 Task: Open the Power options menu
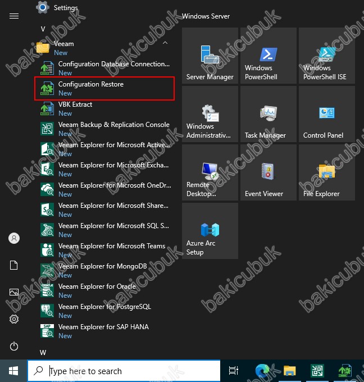tap(14, 346)
